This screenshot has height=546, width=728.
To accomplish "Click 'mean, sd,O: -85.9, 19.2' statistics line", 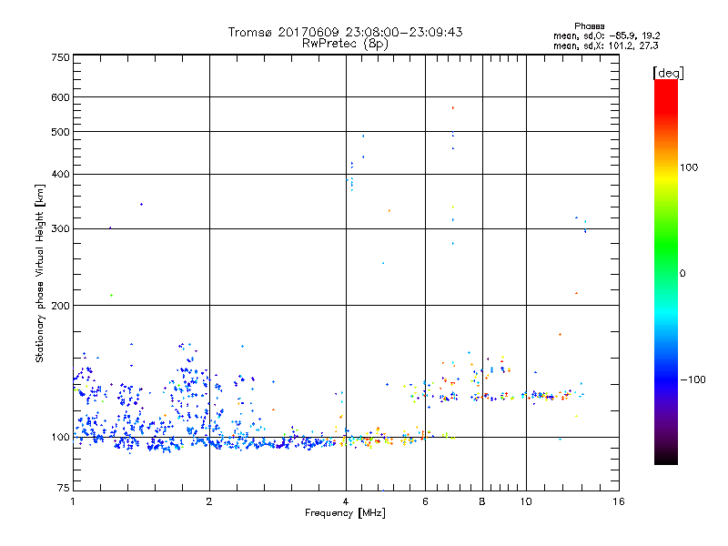I will 606,35.
